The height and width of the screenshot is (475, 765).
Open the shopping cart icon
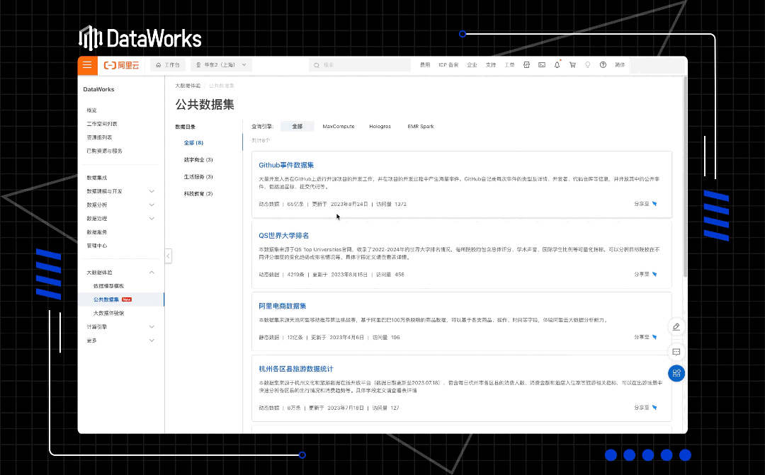tap(573, 64)
